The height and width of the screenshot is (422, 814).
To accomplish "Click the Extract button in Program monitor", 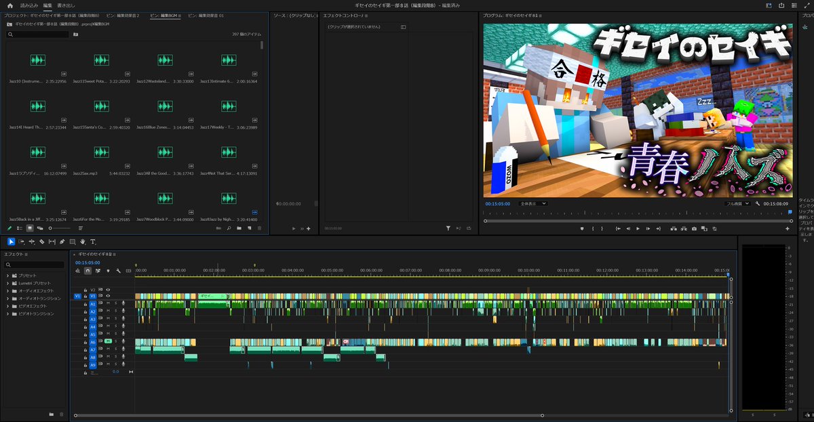I will point(684,229).
